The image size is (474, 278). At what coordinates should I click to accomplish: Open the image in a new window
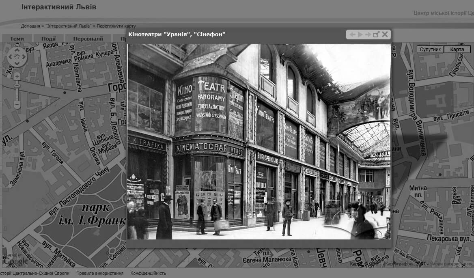tap(376, 34)
